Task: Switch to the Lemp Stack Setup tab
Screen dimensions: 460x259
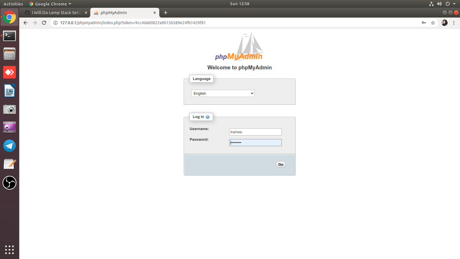Action: 56,13
